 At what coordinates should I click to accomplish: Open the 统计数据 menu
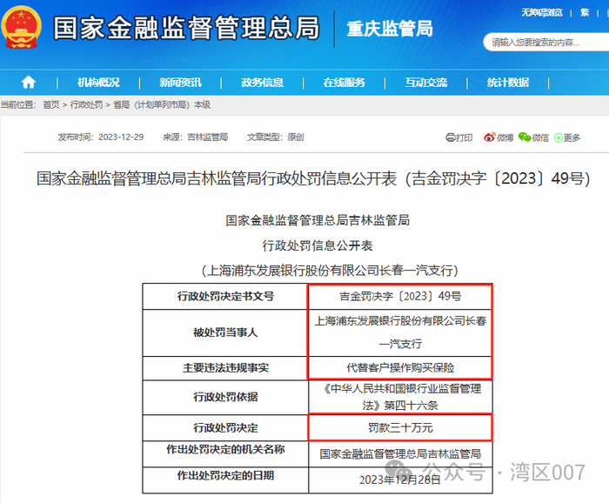coord(508,83)
